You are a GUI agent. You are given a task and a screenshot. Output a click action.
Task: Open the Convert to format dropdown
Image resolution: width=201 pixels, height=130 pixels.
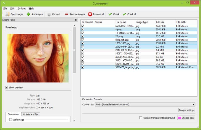point(145,104)
